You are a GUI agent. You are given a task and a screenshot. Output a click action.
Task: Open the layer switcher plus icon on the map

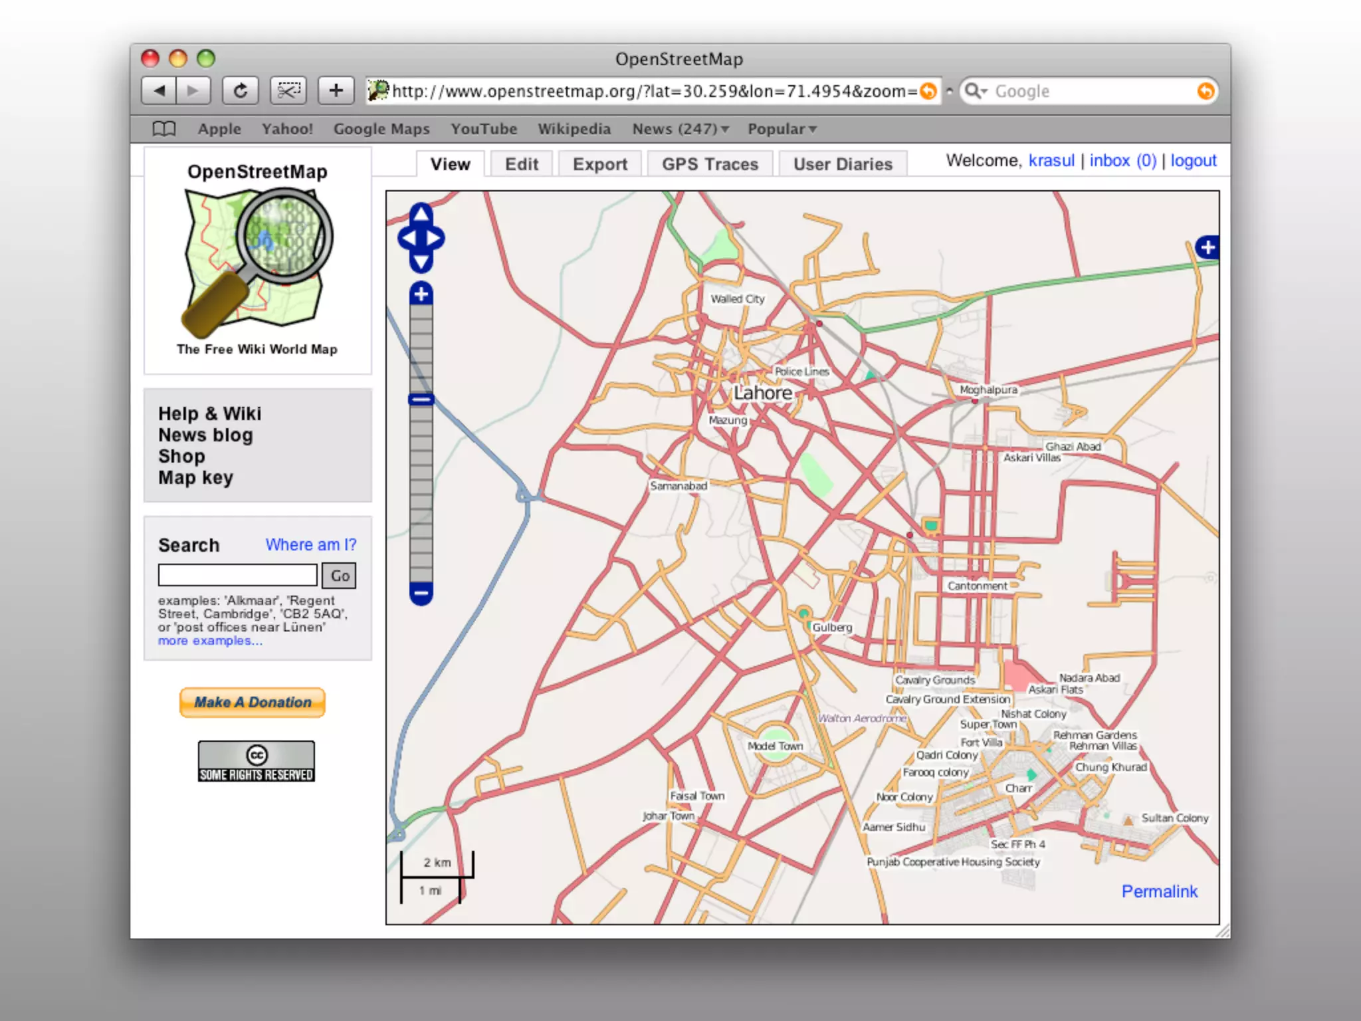pos(1207,248)
